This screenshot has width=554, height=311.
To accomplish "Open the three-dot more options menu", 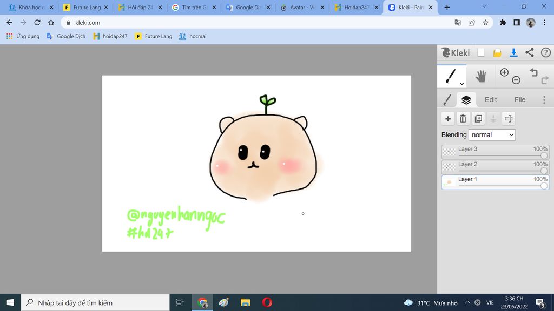I will (x=544, y=100).
